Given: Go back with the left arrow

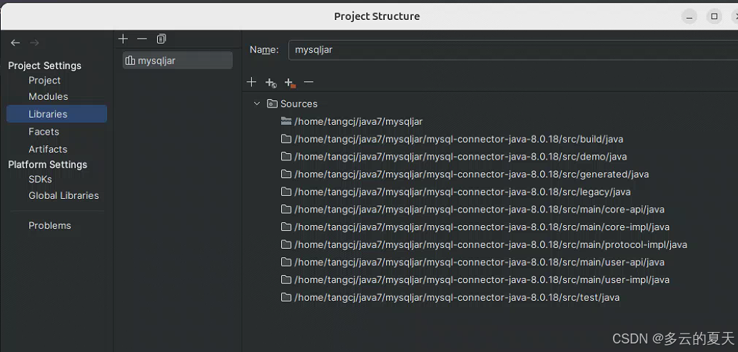Looking at the screenshot, I should point(16,43).
